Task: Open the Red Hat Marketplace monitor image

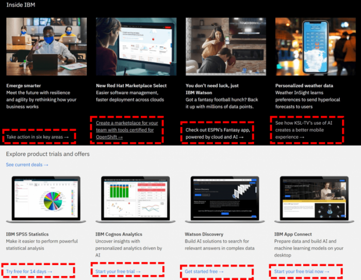Action: 136,47
